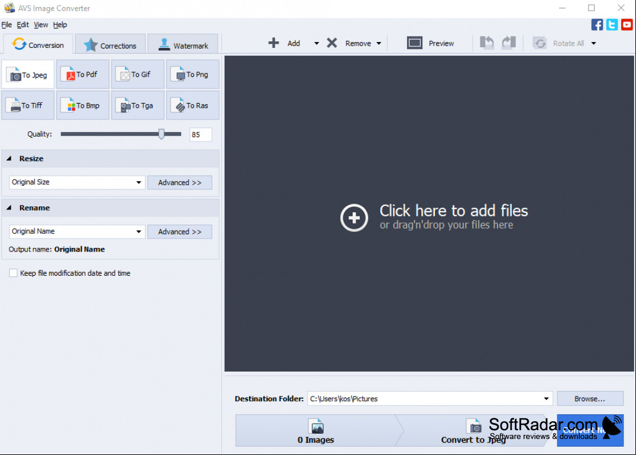The width and height of the screenshot is (636, 455).
Task: Click the 0 Images step
Action: tap(316, 431)
